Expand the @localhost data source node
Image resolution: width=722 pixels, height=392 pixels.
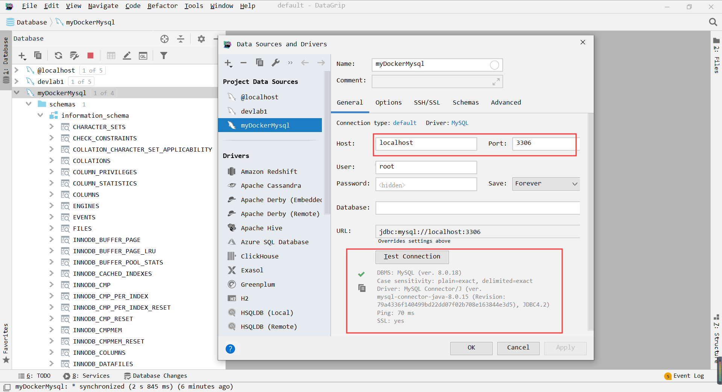[x=17, y=70]
